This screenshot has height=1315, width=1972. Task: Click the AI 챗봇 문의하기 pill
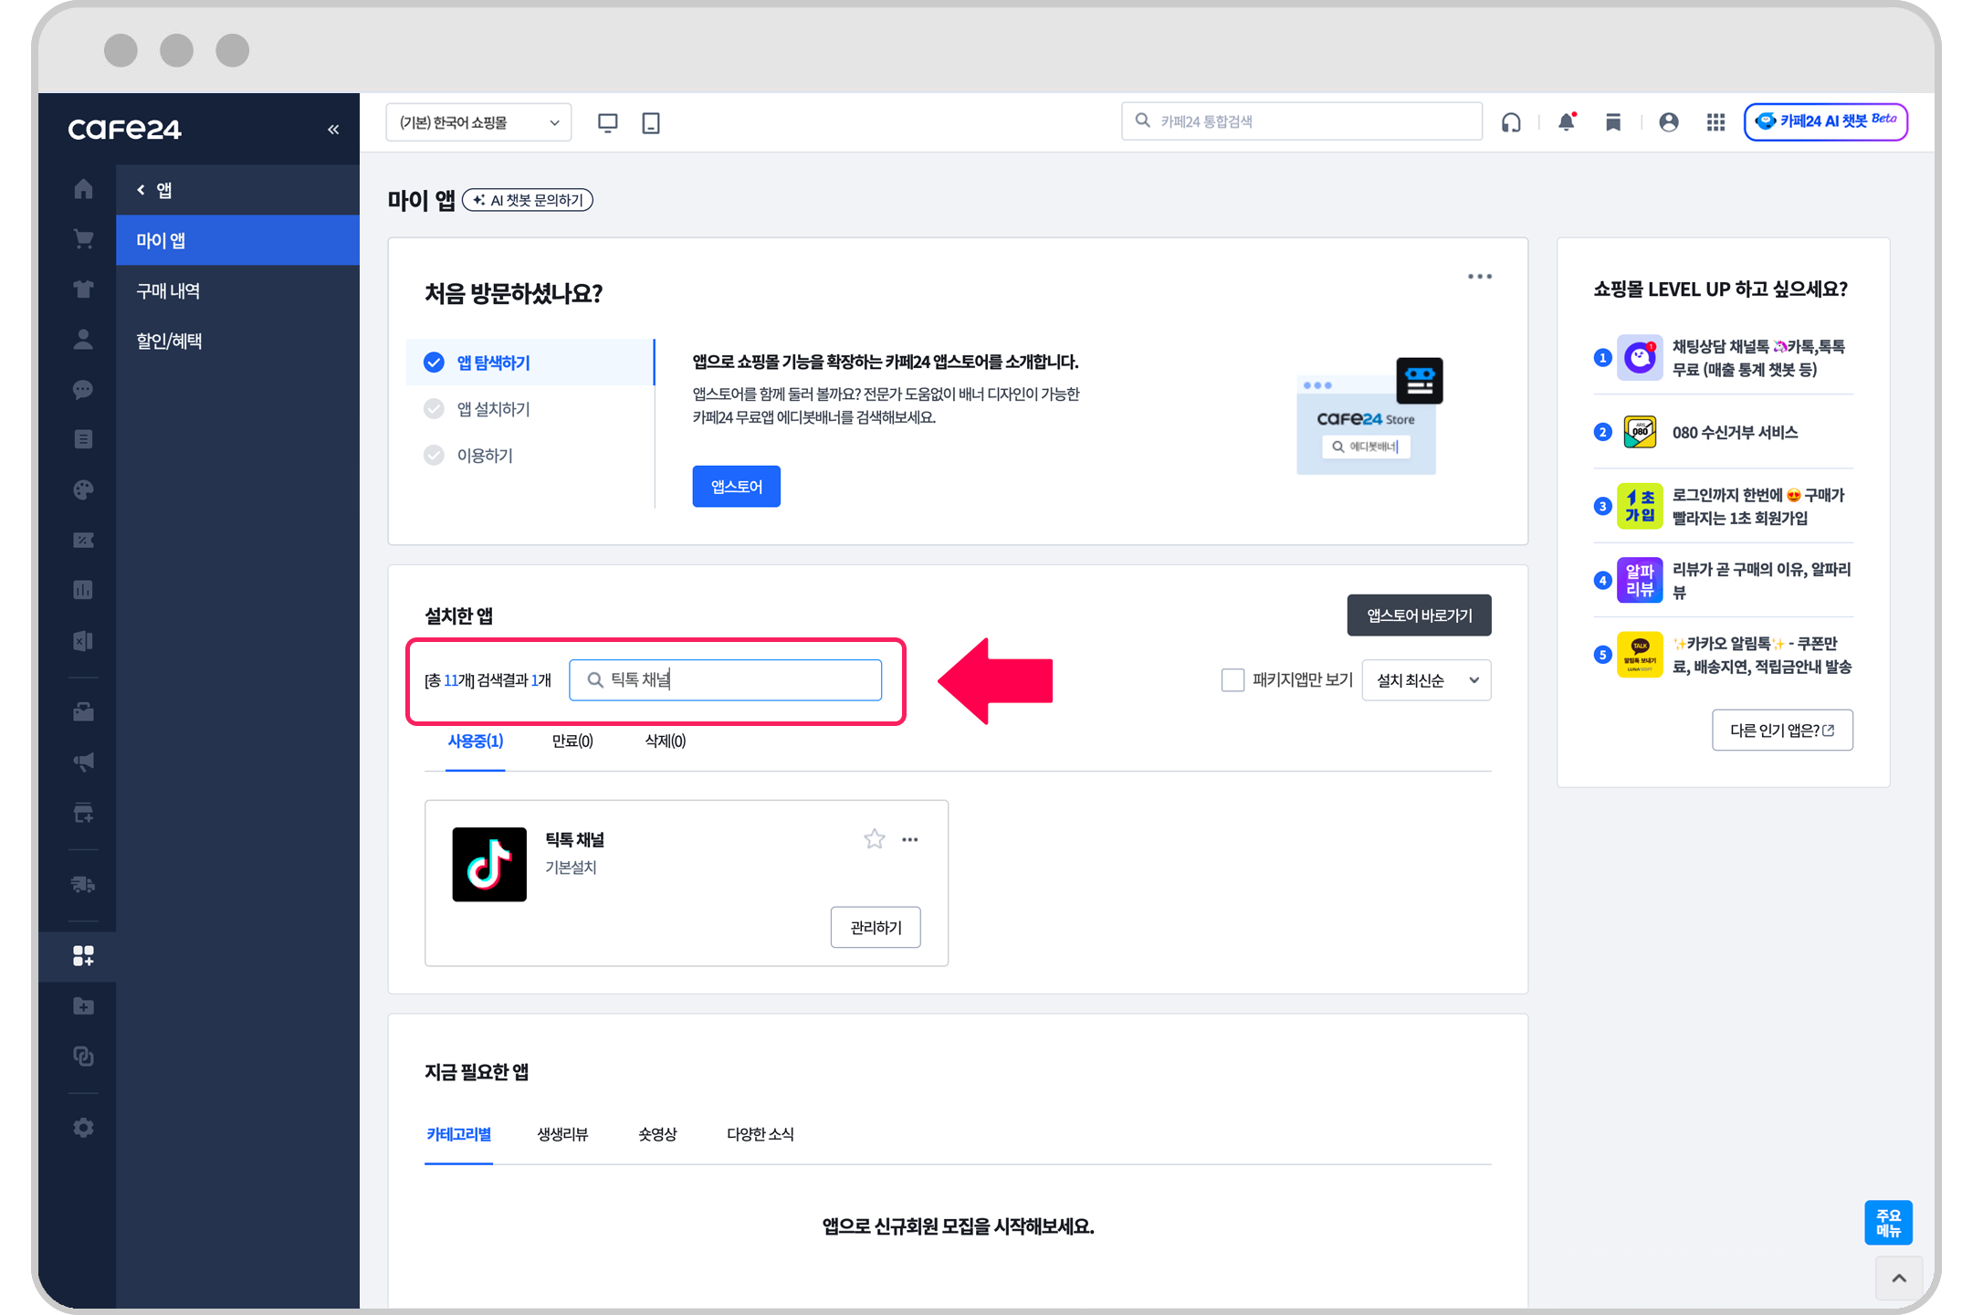(528, 200)
